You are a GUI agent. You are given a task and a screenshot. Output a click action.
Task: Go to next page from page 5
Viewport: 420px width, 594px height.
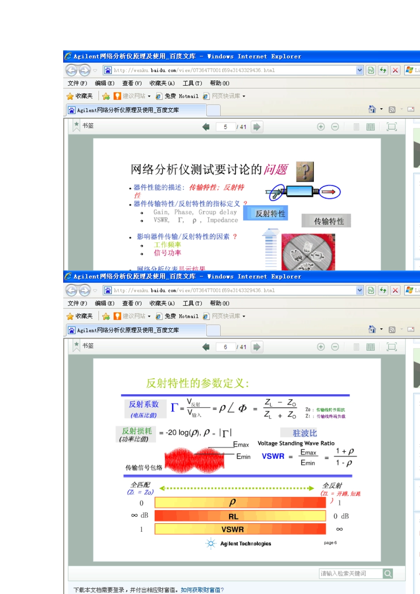tap(256, 127)
